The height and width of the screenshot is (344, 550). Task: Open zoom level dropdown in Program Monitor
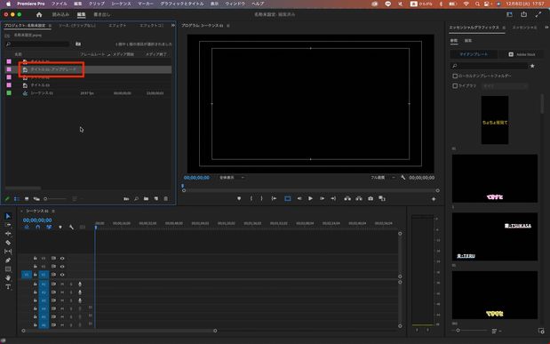232,178
